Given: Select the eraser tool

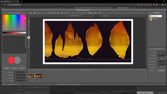Looking at the screenshot, I should click(29, 21).
